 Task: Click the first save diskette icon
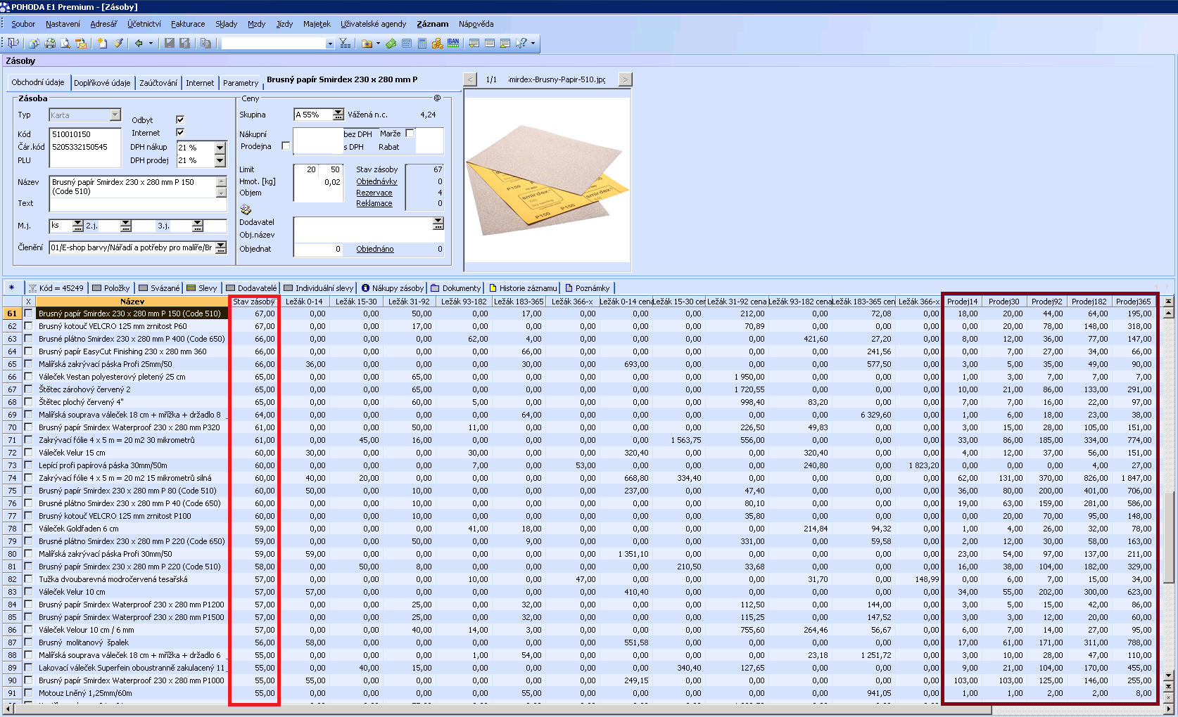pyautogui.click(x=169, y=43)
